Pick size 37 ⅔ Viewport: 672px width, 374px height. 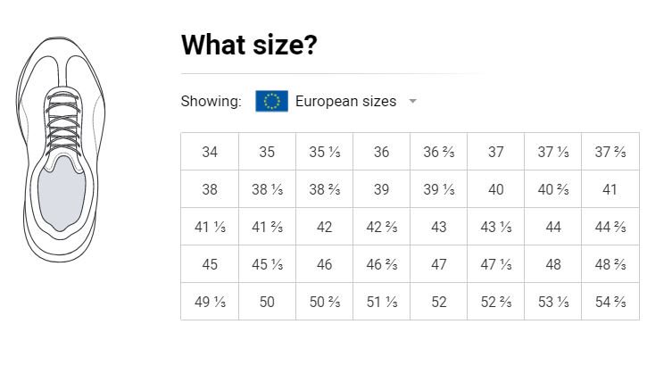610,152
